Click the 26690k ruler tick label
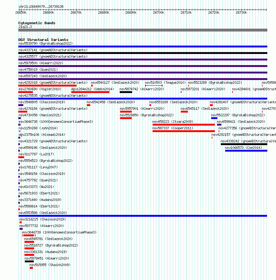 (x=131, y=12)
